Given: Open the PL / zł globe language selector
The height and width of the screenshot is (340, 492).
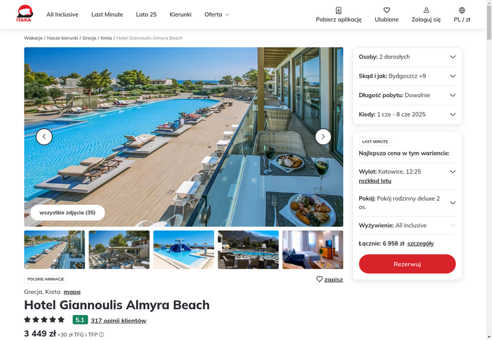Looking at the screenshot, I should [462, 10].
